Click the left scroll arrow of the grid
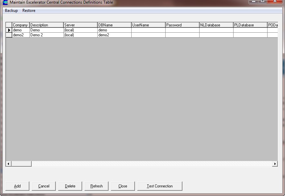The image size is (285, 196). [8, 164]
